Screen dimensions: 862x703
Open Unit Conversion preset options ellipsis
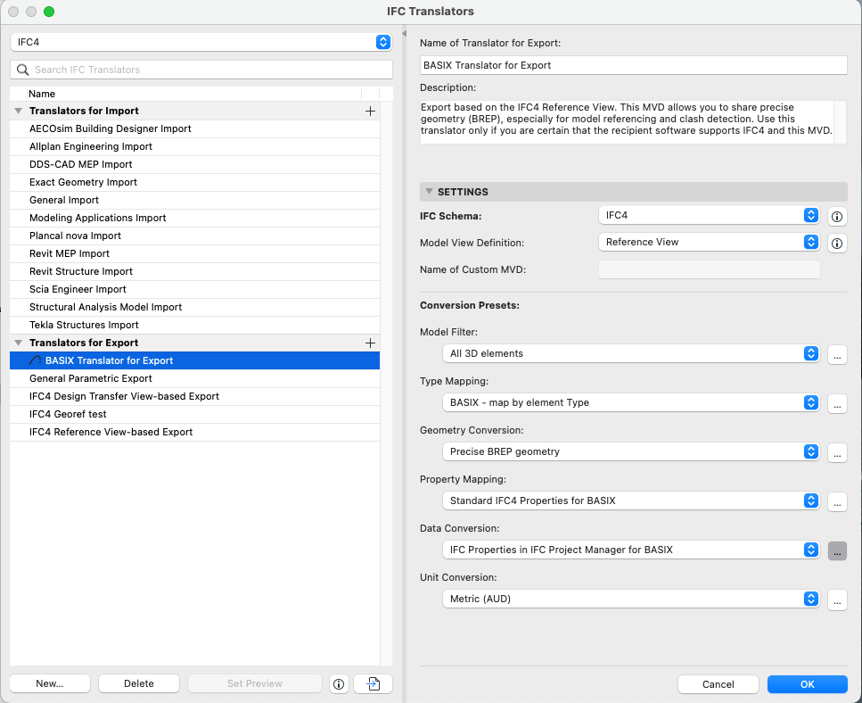pyautogui.click(x=837, y=600)
